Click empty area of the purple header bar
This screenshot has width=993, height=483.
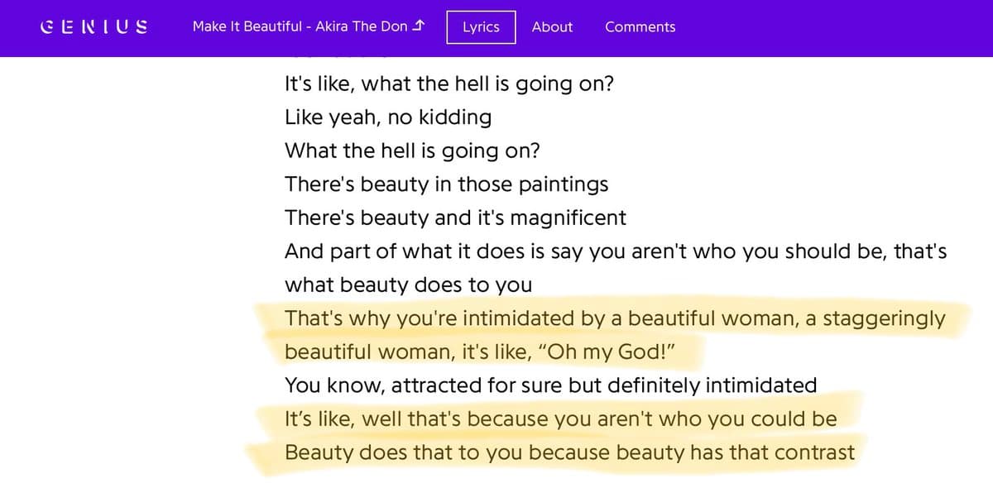click(827, 26)
